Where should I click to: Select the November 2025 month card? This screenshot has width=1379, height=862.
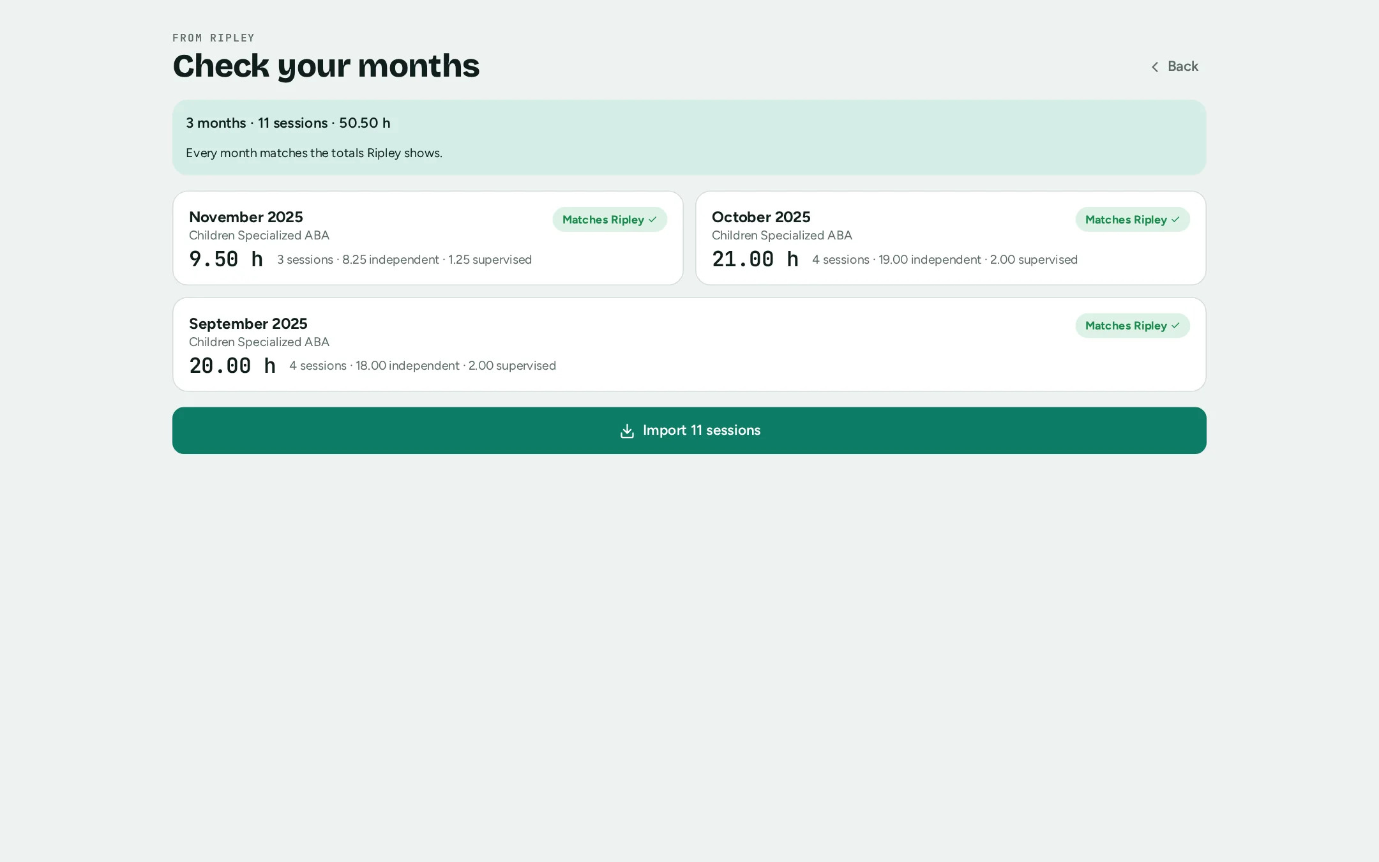(428, 238)
